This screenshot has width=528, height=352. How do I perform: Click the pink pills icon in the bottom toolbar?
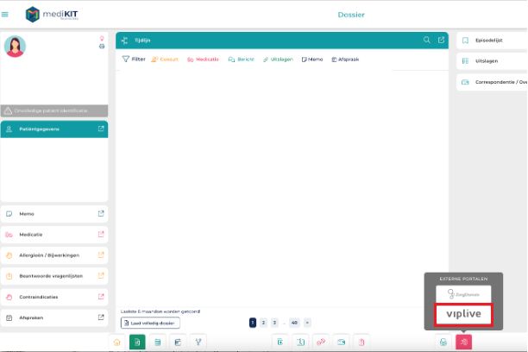tap(321, 343)
